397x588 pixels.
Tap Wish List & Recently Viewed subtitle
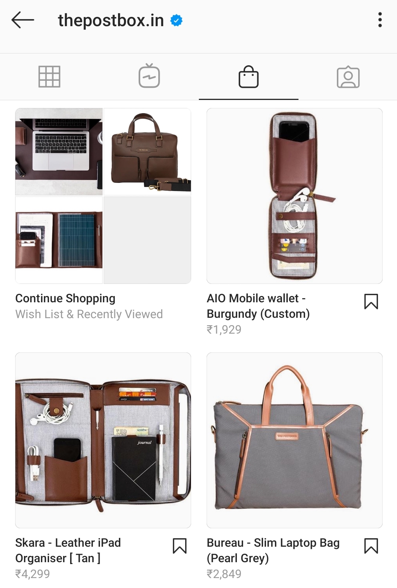[x=89, y=314]
